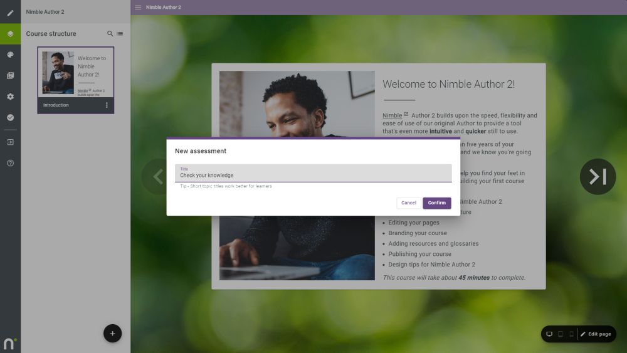Search the course structure
This screenshot has height=353, width=627.
tap(110, 34)
